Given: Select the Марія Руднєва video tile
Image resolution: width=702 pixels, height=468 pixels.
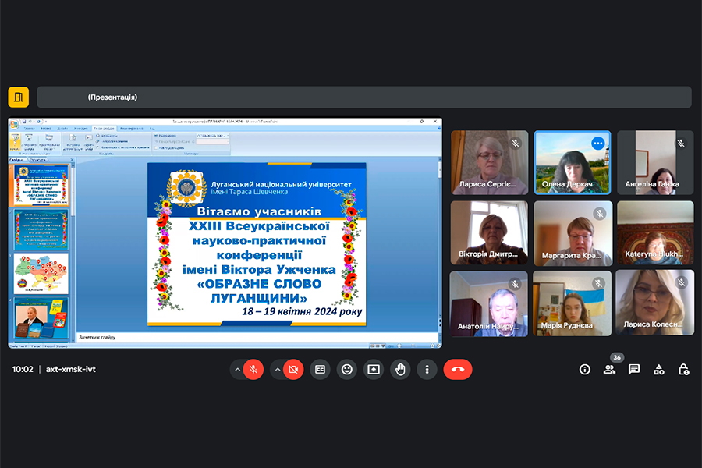Looking at the screenshot, I should point(573,303).
